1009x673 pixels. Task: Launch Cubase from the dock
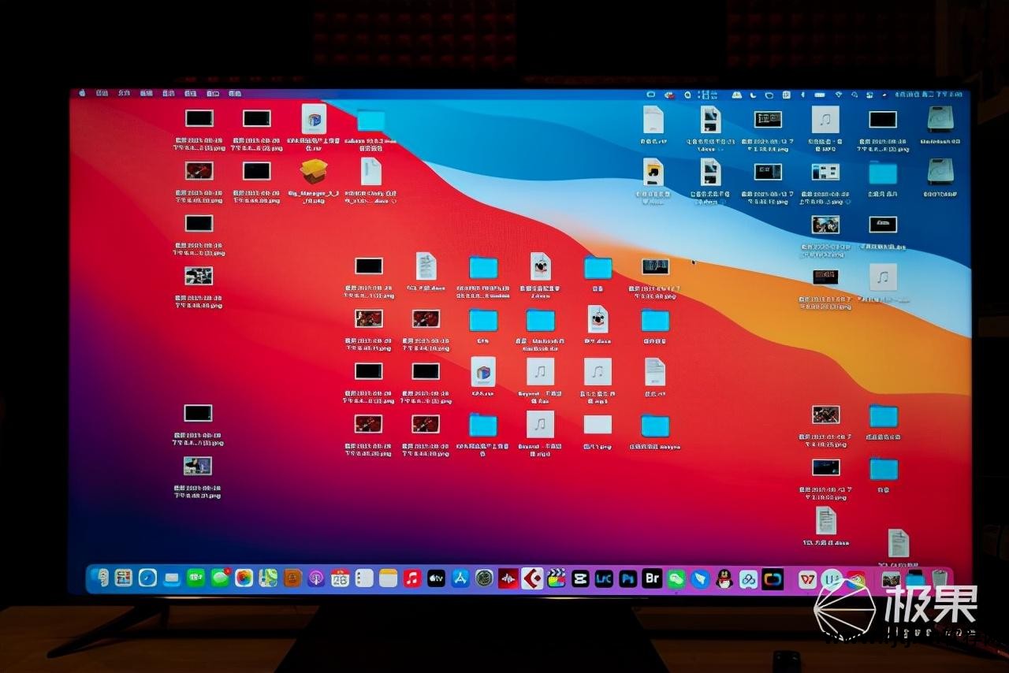click(532, 578)
